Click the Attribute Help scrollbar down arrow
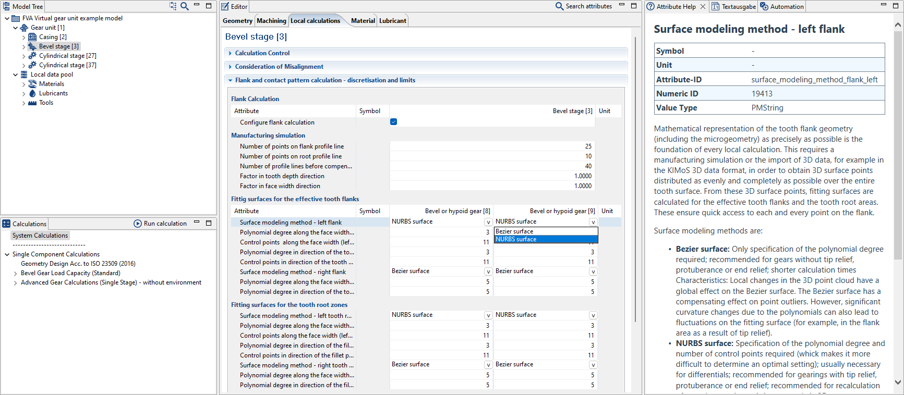Screen dimensions: 904x395 coord(898,382)
